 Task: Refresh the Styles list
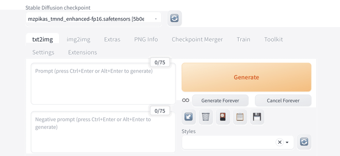click(x=304, y=142)
